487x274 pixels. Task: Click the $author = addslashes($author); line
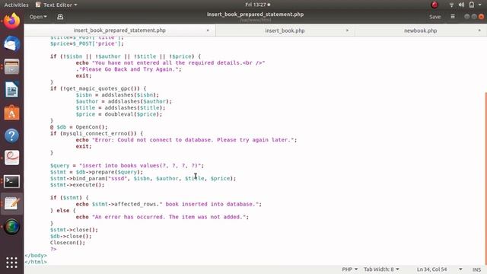pos(123,101)
